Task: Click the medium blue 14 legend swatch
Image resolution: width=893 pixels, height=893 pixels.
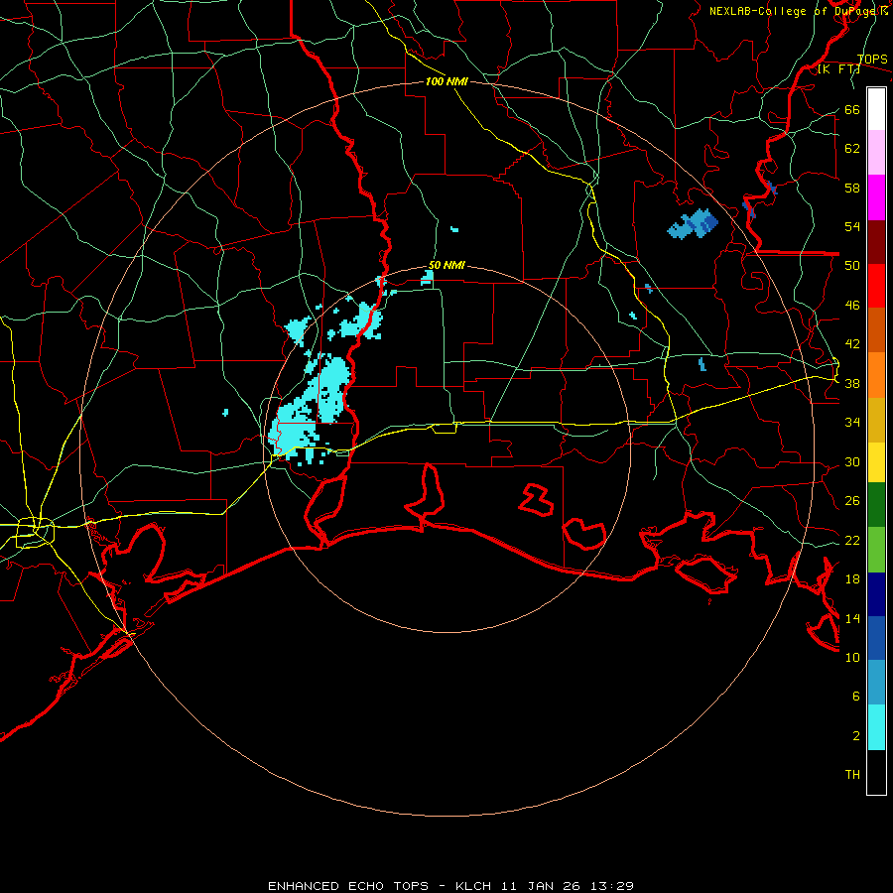Action: click(x=876, y=638)
